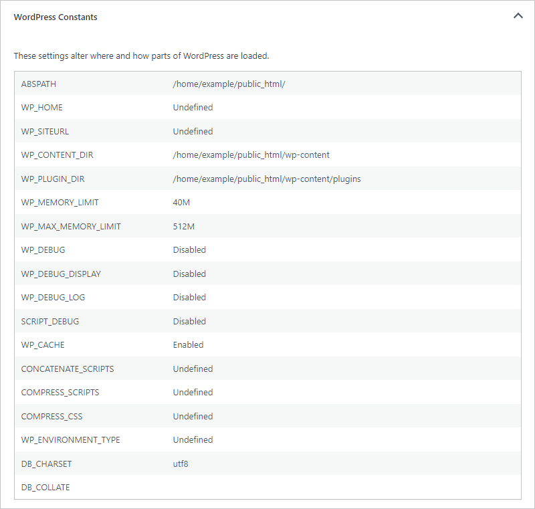
Task: Click the WP_DEBUG_DISPLAY row label
Action: pyautogui.click(x=61, y=274)
